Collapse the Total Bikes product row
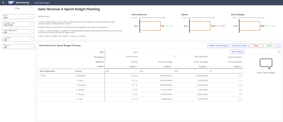283x122 pixels. [76, 75]
